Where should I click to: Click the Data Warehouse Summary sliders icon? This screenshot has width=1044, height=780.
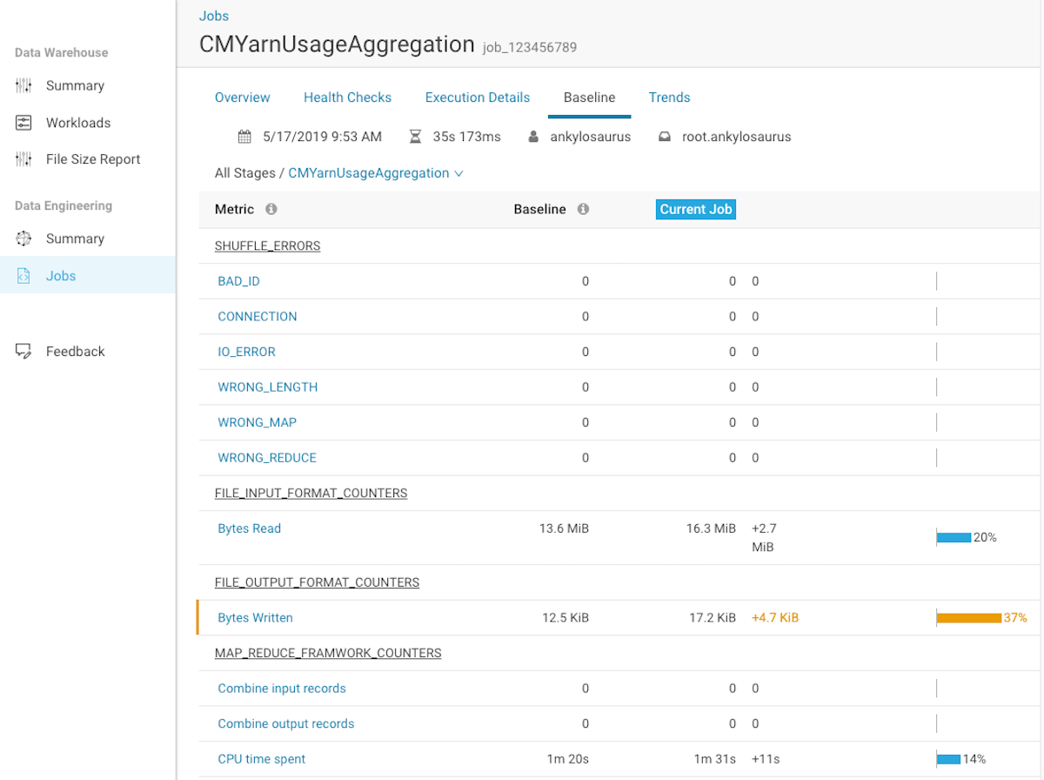pyautogui.click(x=24, y=85)
